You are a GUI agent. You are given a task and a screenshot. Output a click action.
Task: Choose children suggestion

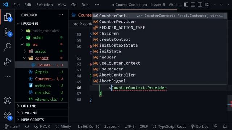pyautogui.click(x=159, y=34)
